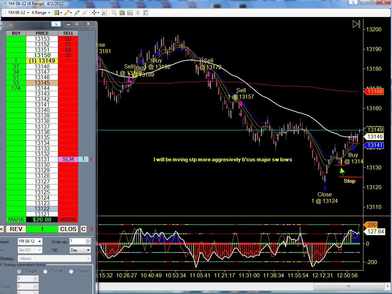This screenshot has width=392, height=294.
Task: Click the order quantity 1 cell beside SLM
Action: point(83,159)
